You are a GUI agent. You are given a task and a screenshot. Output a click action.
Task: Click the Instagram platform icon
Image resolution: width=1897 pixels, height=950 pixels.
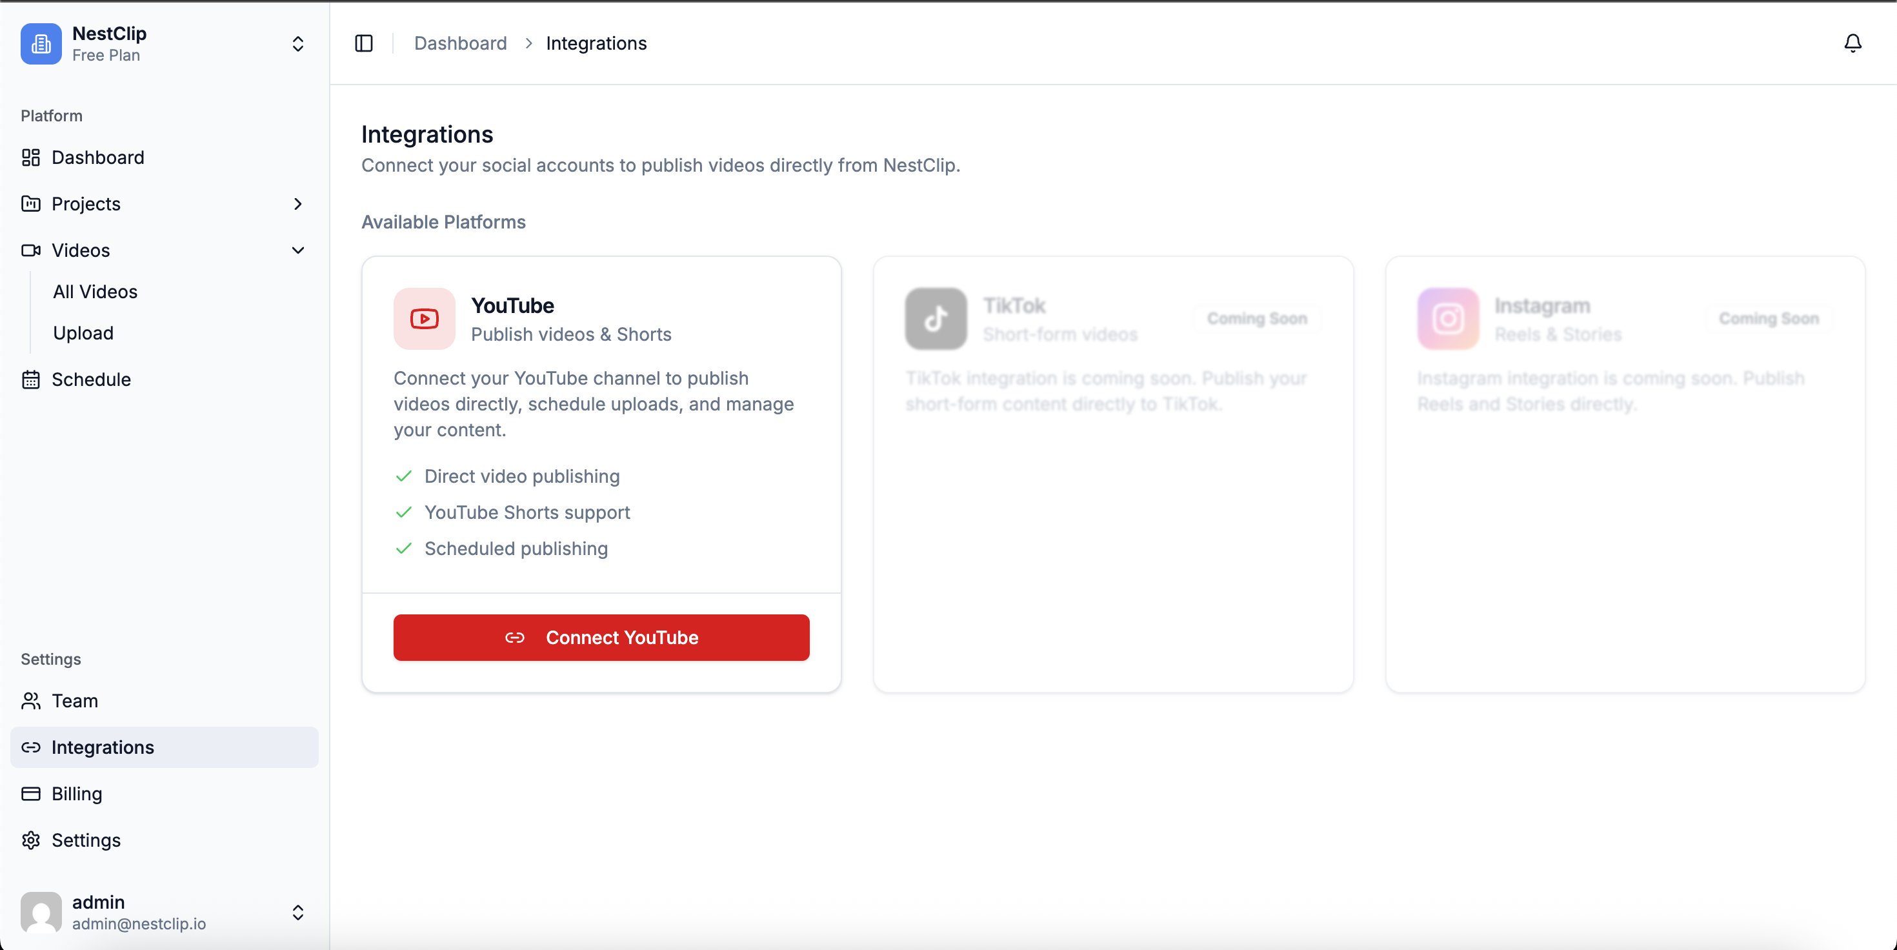1447,319
